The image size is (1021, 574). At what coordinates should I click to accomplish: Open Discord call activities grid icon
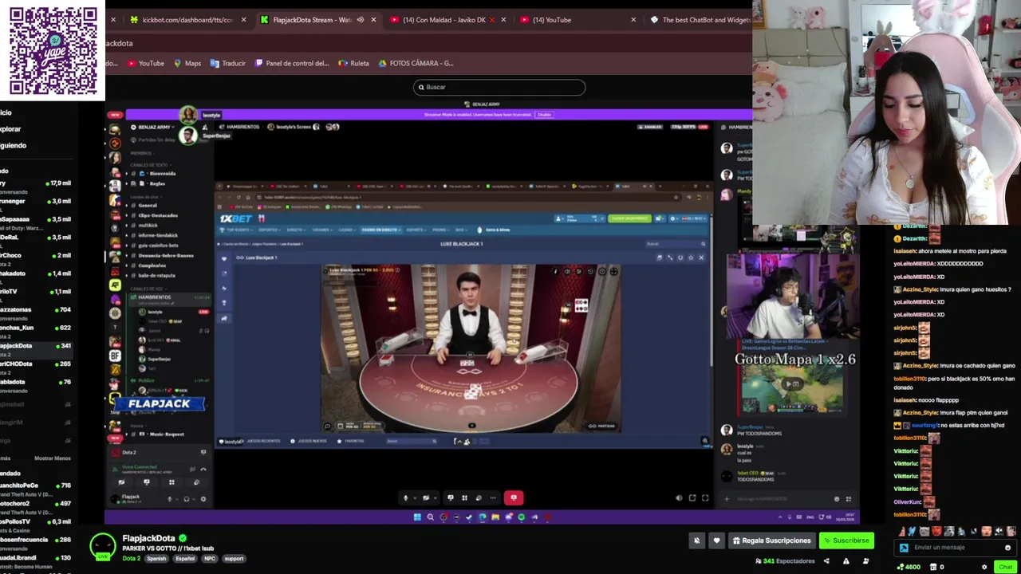point(464,497)
